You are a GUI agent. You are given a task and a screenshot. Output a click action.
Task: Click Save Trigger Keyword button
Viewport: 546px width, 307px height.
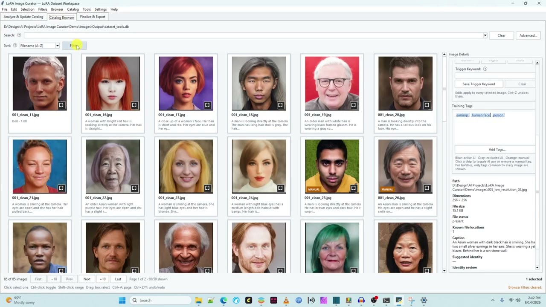(x=479, y=84)
